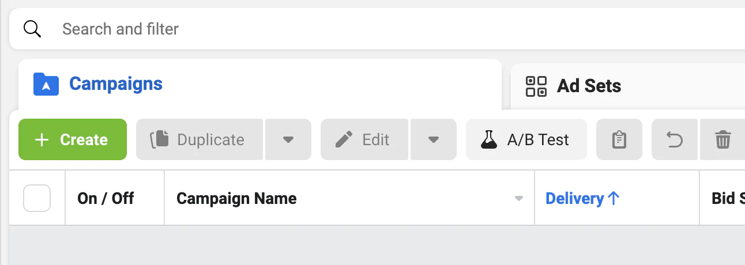Click the Campaigns folder icon
Screen dimensions: 745x265
click(46, 84)
